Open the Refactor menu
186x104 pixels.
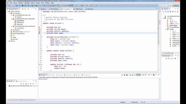(21, 3)
